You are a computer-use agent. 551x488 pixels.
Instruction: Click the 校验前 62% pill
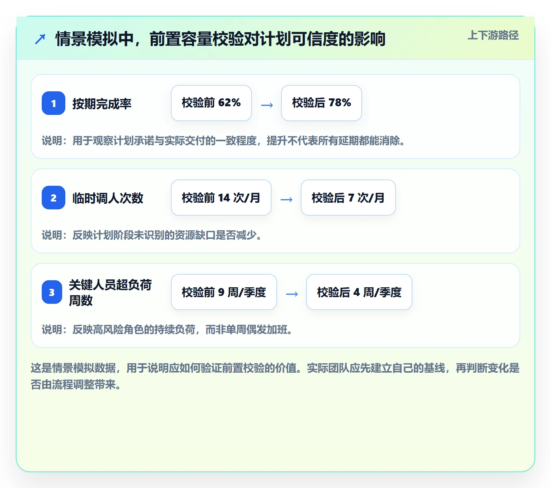coord(211,103)
